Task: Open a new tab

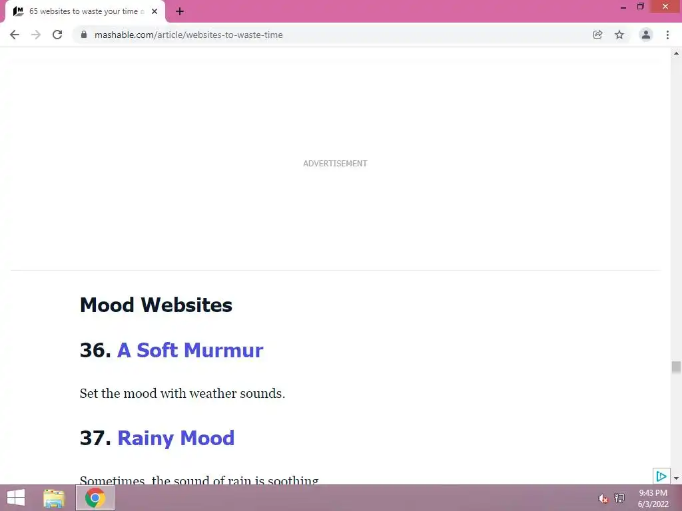Action: pyautogui.click(x=180, y=11)
